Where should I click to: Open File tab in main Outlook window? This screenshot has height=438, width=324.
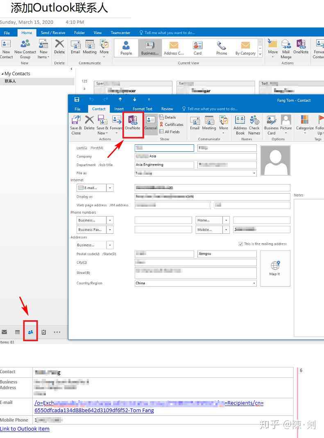(x=7, y=33)
